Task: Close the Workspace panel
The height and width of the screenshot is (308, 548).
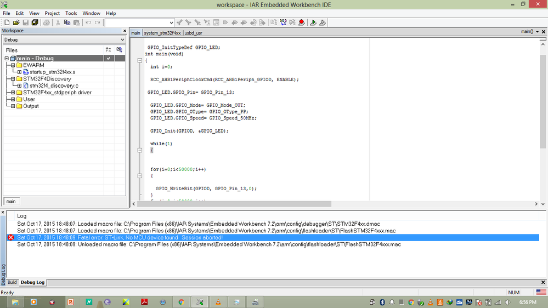Action: click(x=125, y=31)
